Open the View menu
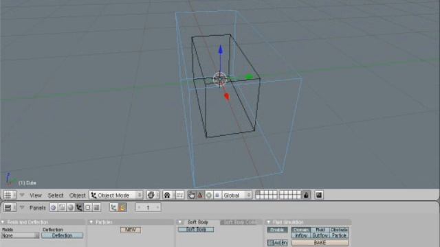This screenshot has height=247, width=440. pyautogui.click(x=36, y=195)
